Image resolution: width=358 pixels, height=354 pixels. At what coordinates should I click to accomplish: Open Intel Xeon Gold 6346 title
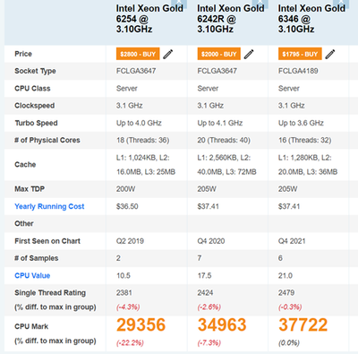coord(311,19)
